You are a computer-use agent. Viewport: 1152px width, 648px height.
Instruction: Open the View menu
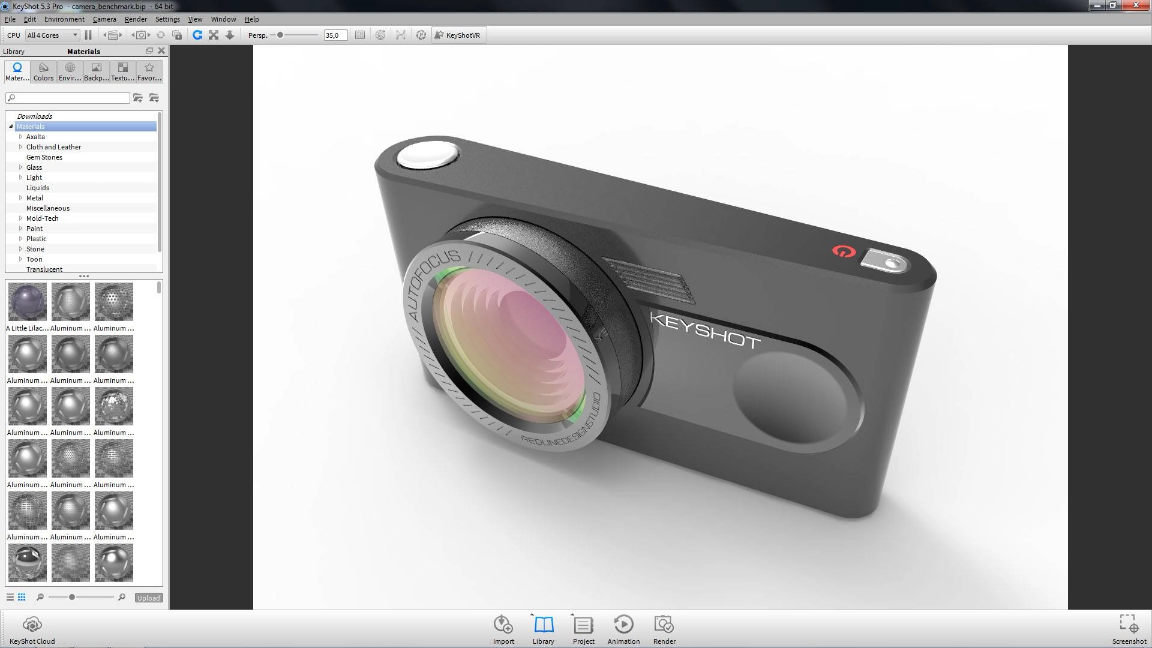195,19
